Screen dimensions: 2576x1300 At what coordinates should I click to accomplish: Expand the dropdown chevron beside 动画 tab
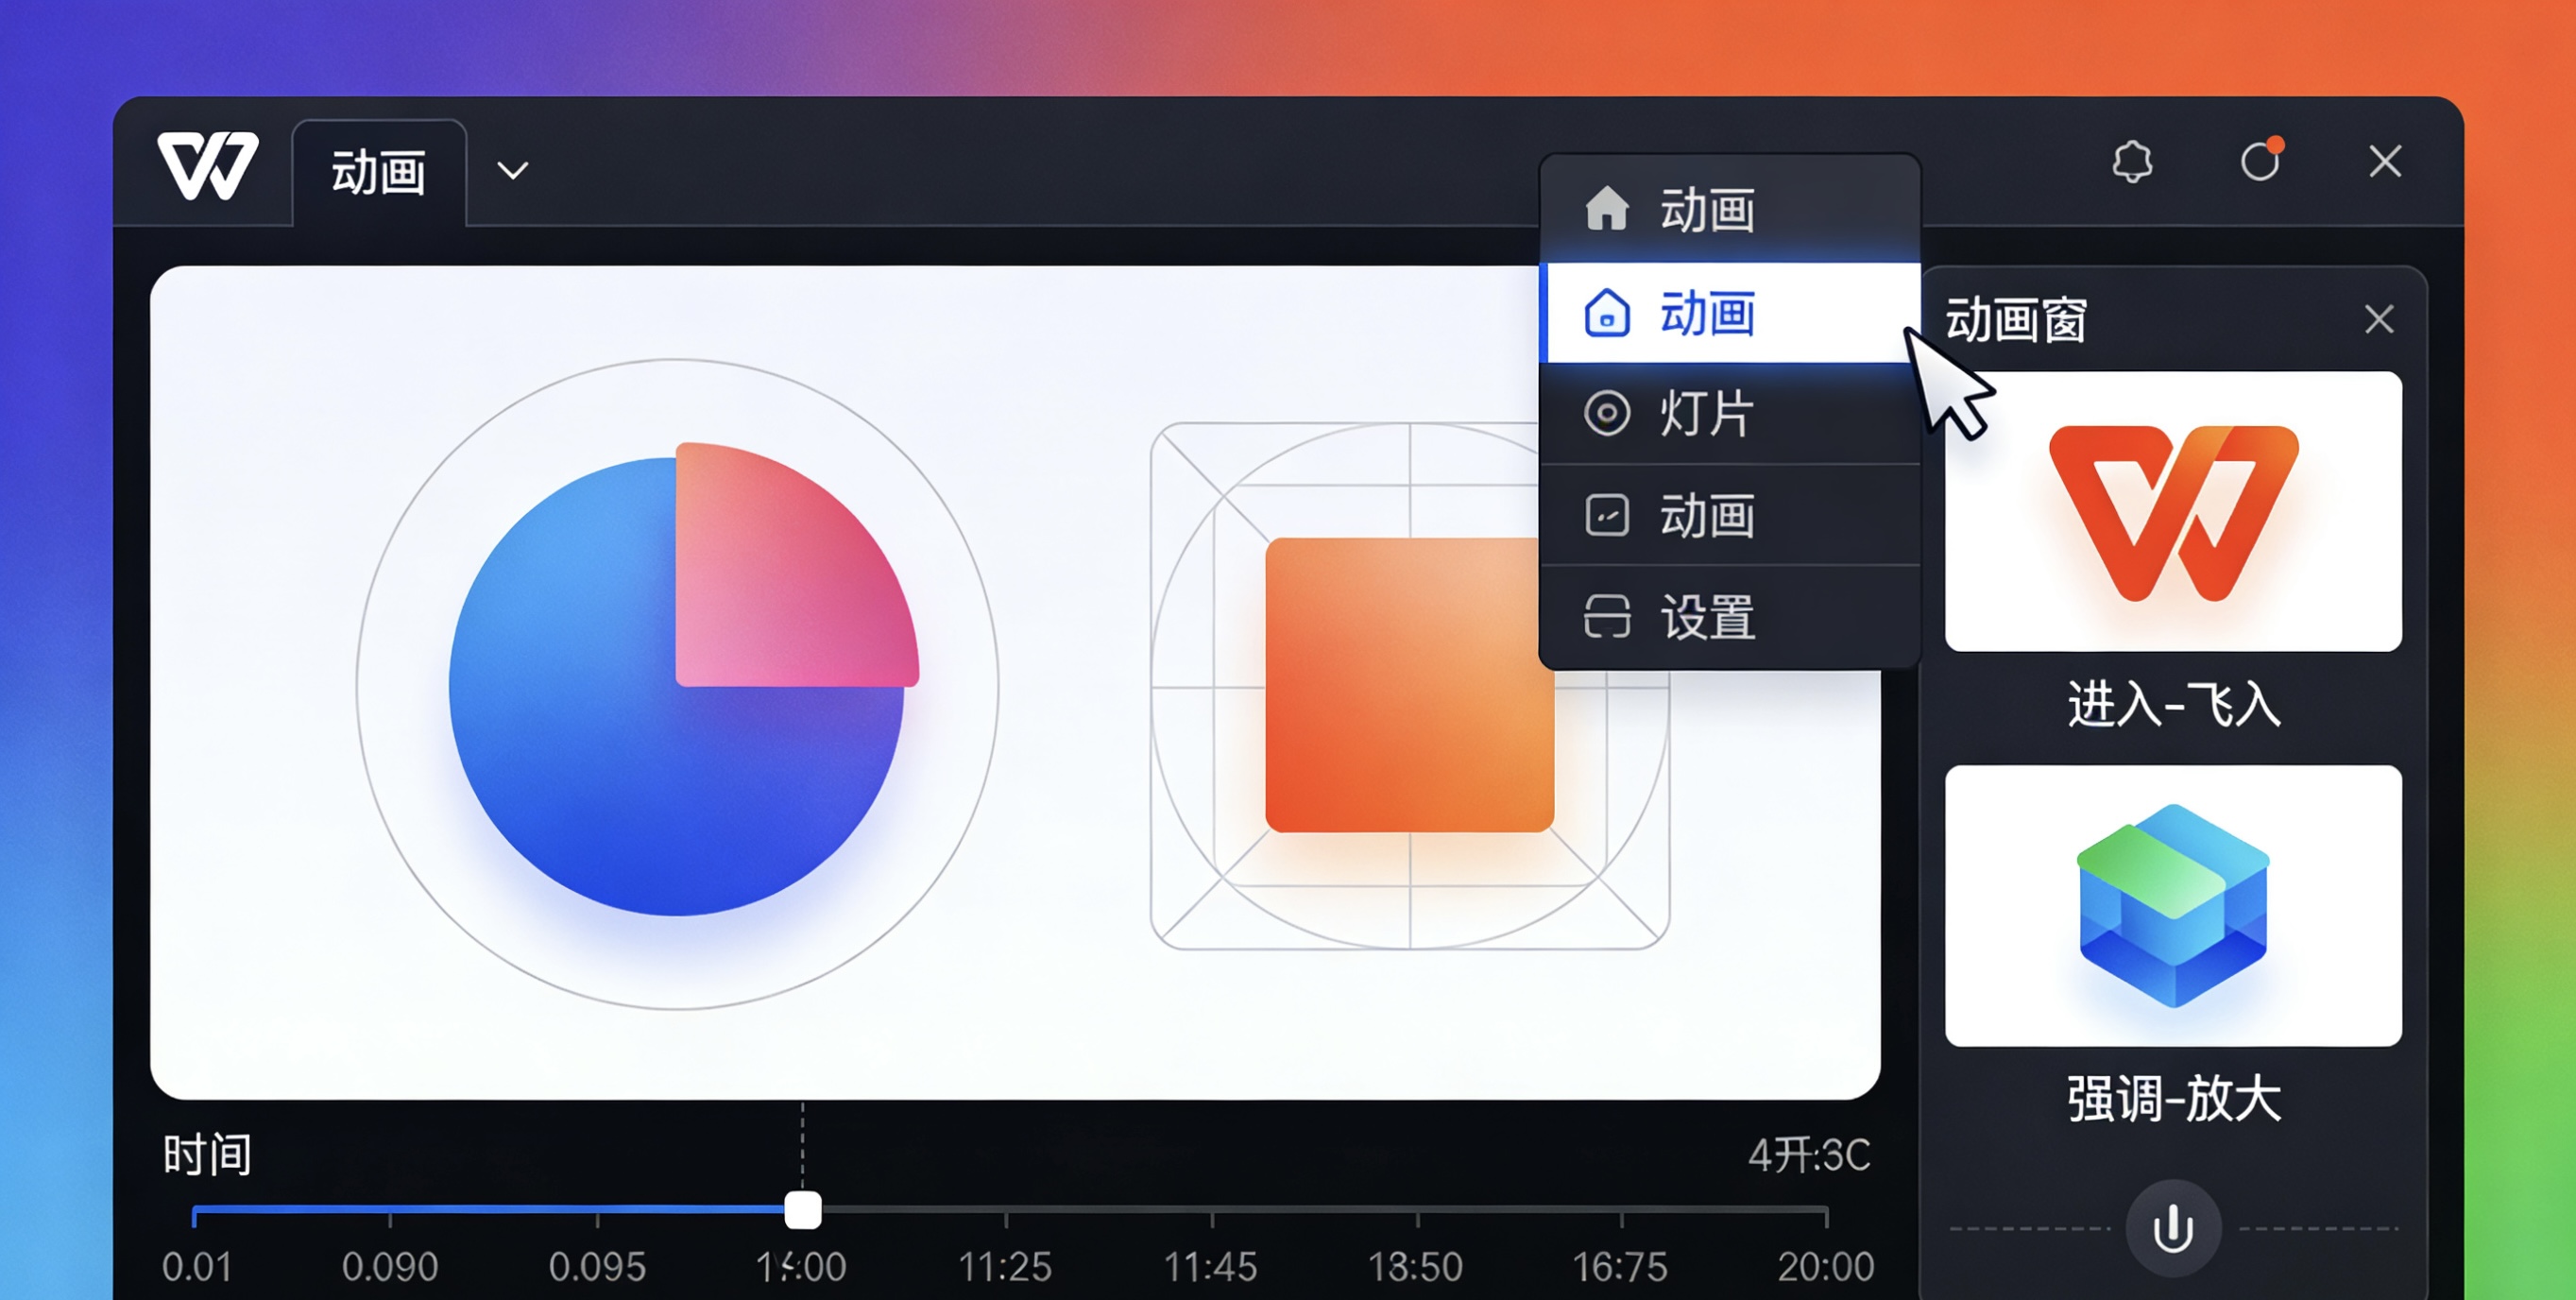tap(513, 170)
